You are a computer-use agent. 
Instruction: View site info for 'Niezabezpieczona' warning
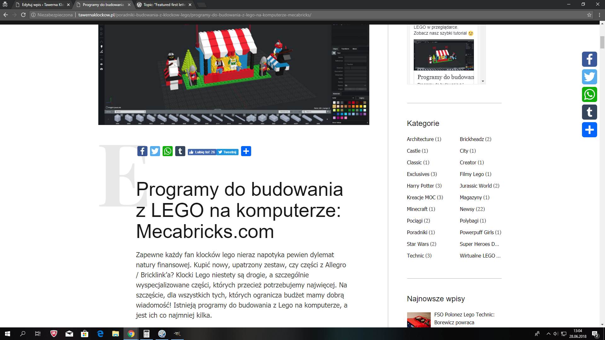[x=52, y=15]
